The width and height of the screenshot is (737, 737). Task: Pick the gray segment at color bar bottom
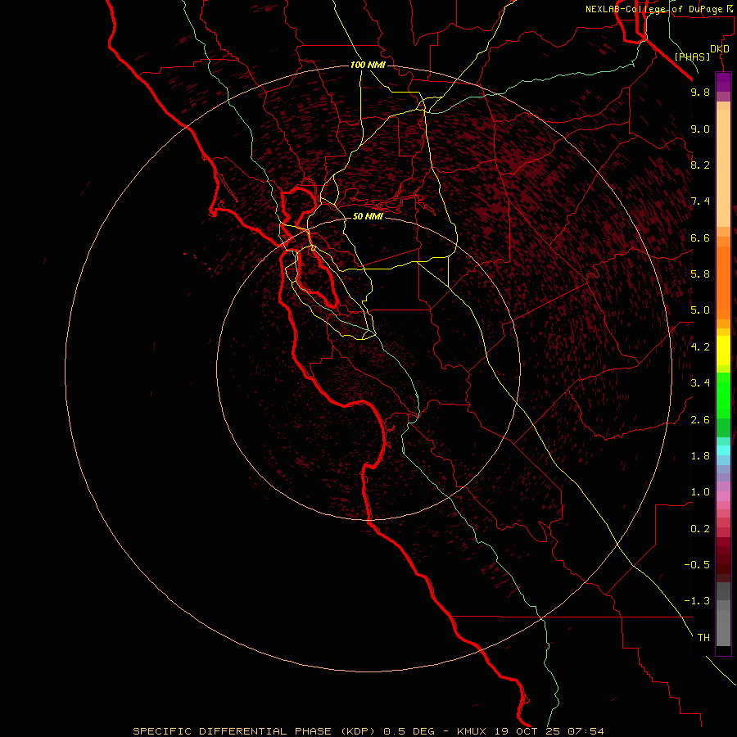723,628
